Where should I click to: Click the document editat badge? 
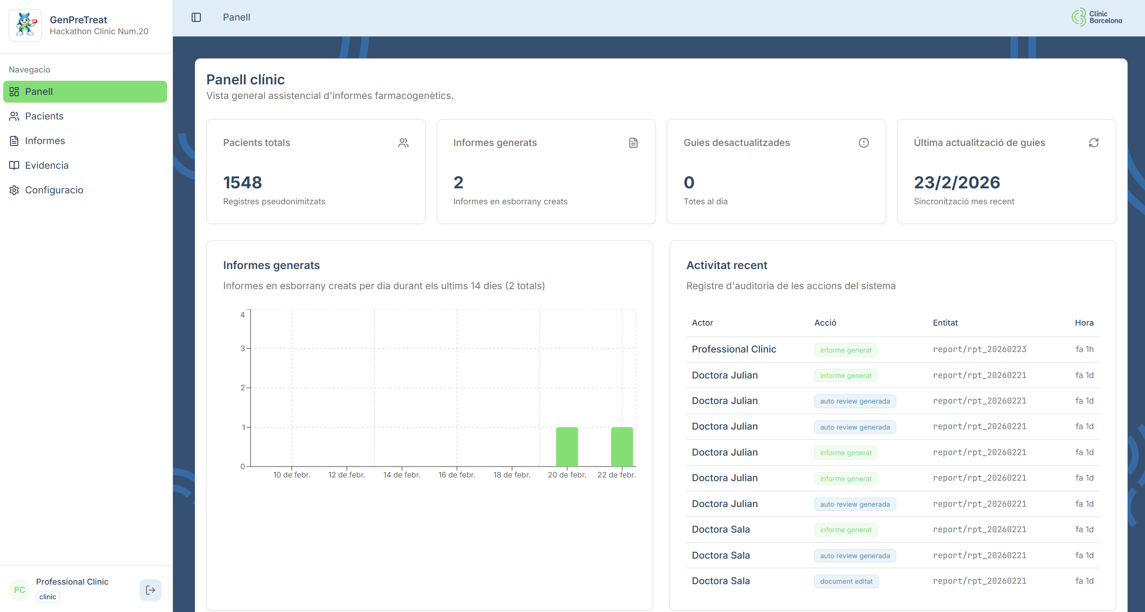[846, 581]
